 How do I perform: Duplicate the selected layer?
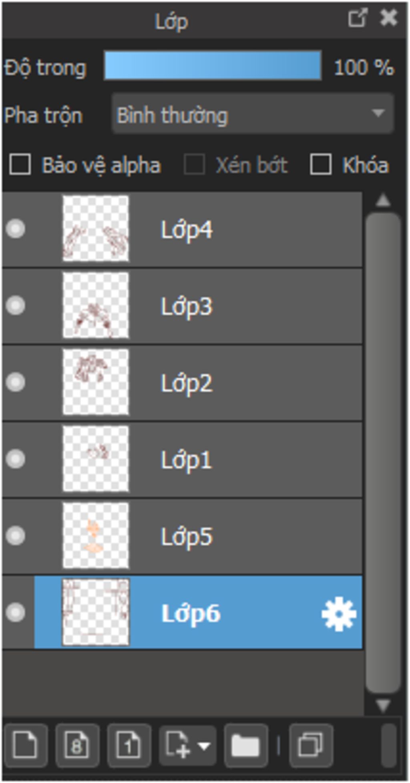pos(311,745)
